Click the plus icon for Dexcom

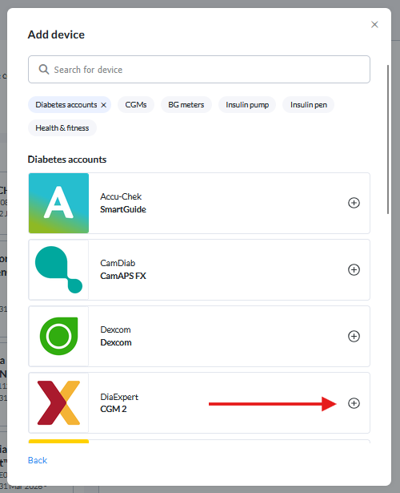point(354,336)
